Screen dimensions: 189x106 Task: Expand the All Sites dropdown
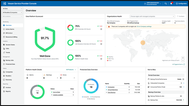(13, 8)
